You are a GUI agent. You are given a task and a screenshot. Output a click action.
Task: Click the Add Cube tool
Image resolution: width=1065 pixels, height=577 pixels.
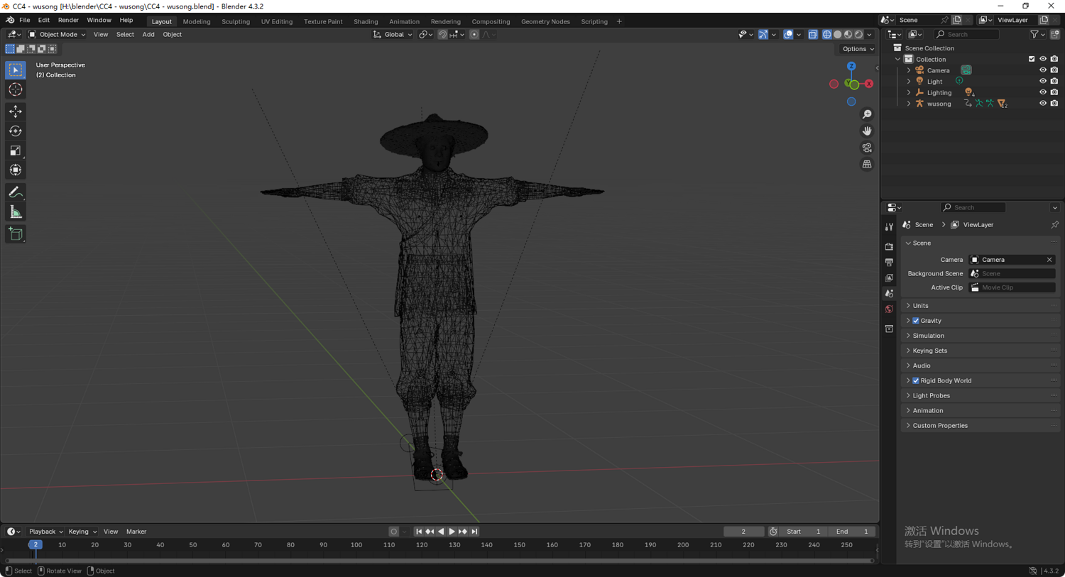pos(16,234)
